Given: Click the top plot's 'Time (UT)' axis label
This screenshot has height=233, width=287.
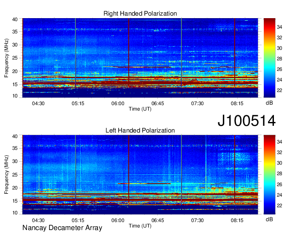Looking at the screenshot, I should coord(140,109).
